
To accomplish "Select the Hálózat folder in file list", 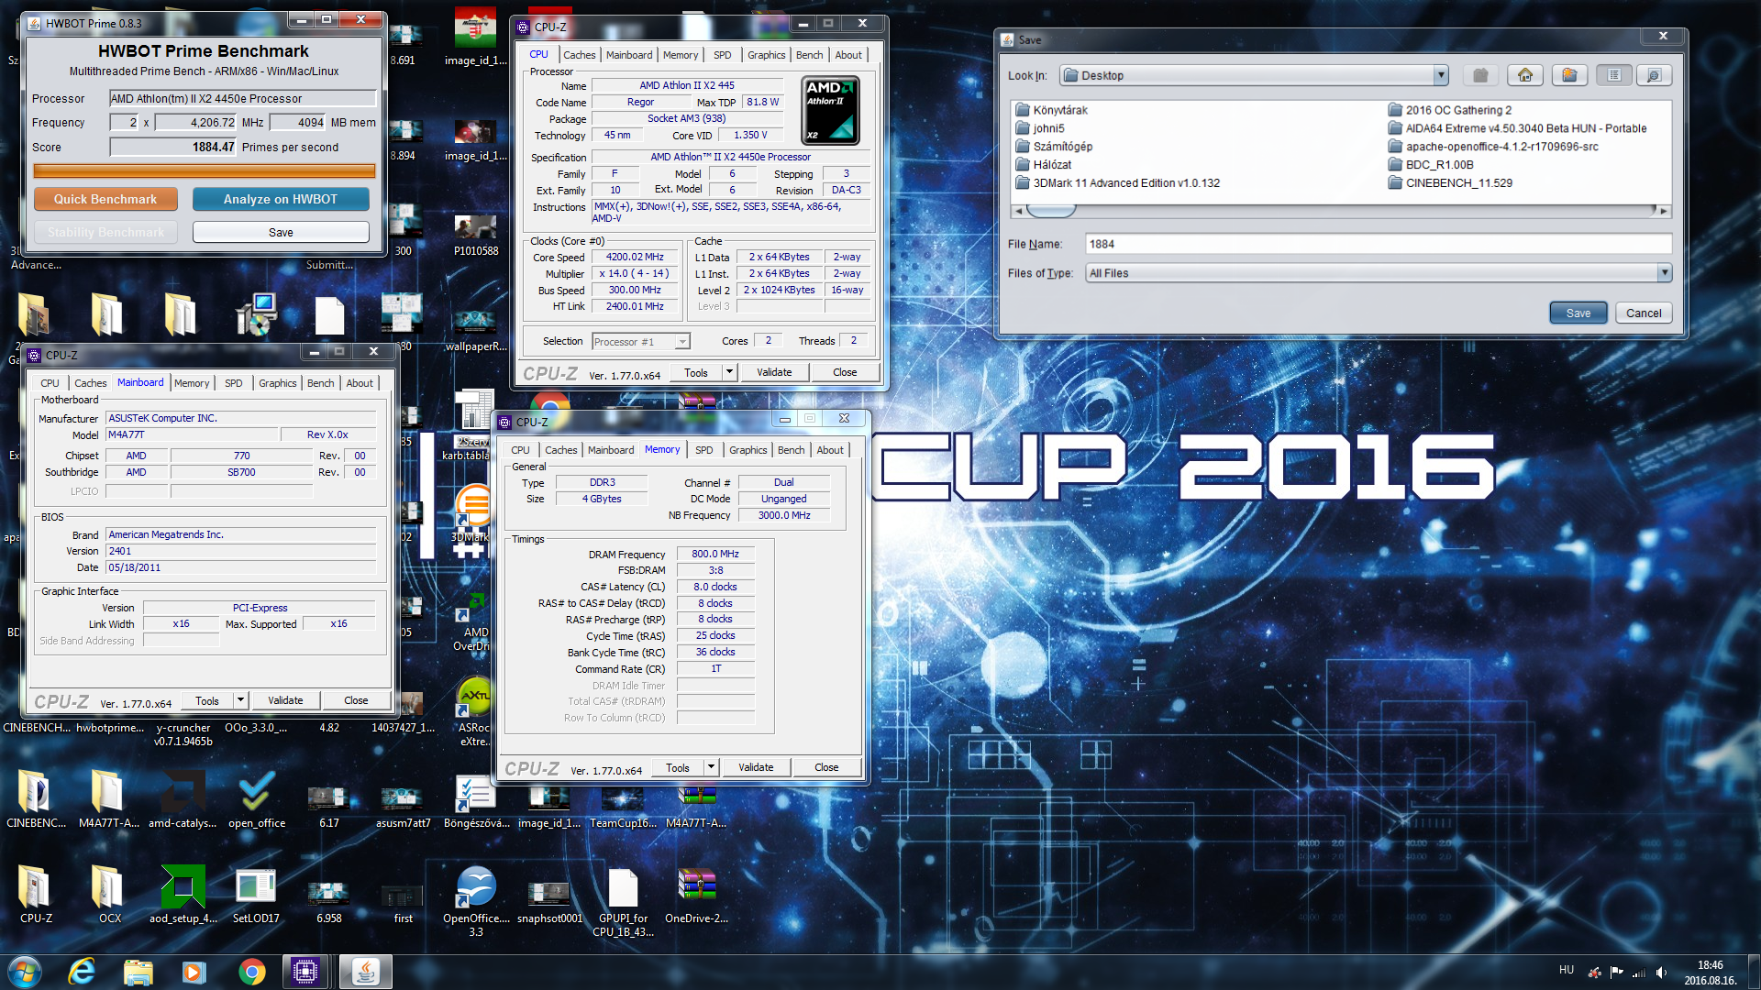I will point(1044,165).
